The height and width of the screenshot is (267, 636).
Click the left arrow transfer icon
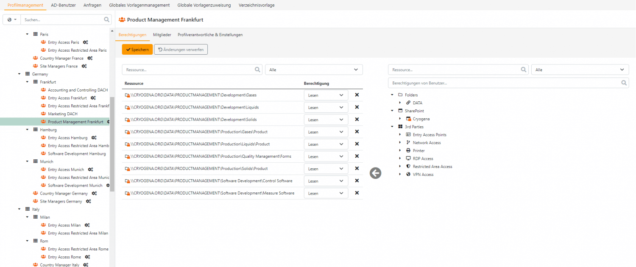coord(375,173)
